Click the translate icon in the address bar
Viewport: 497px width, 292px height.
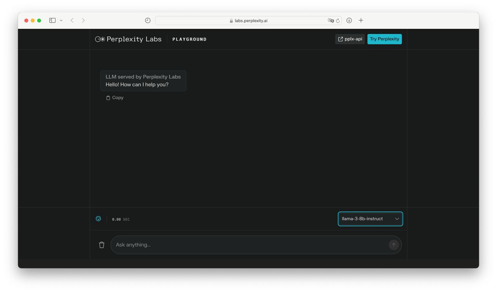[x=330, y=21]
